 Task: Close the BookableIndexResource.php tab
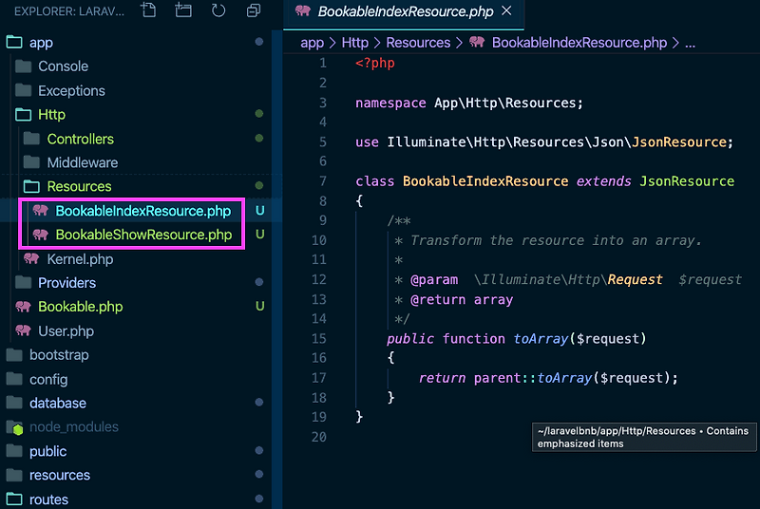point(506,10)
